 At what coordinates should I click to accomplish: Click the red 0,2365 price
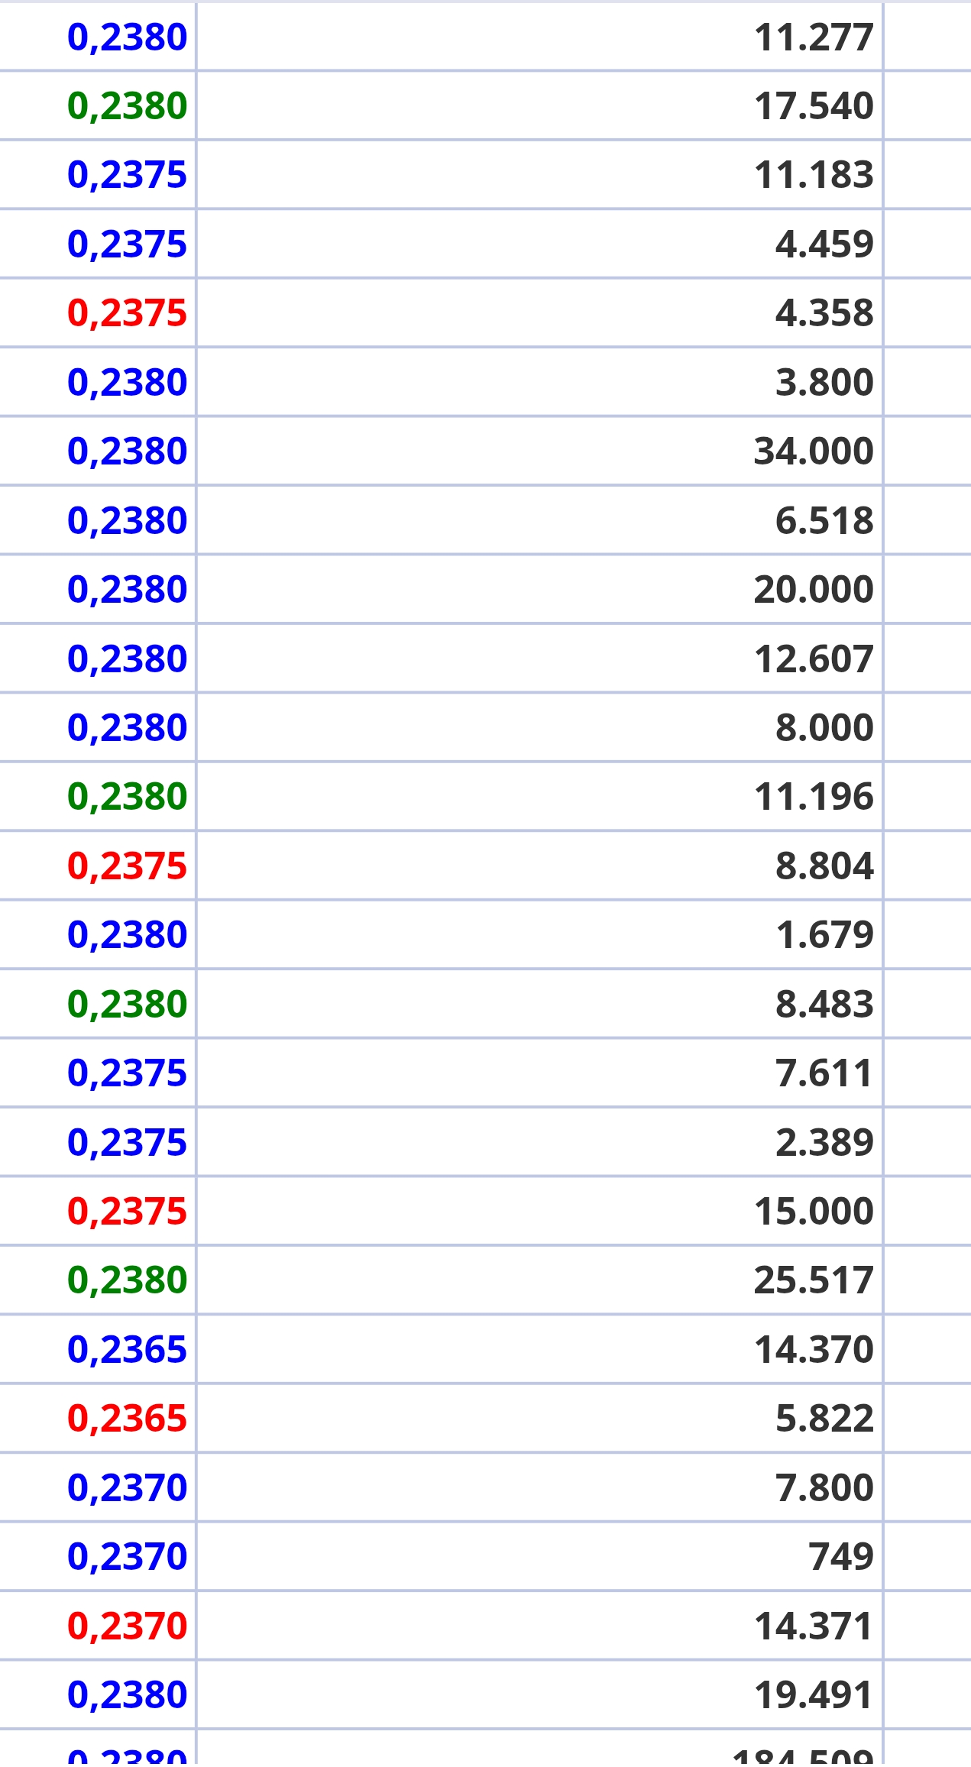tap(127, 1419)
